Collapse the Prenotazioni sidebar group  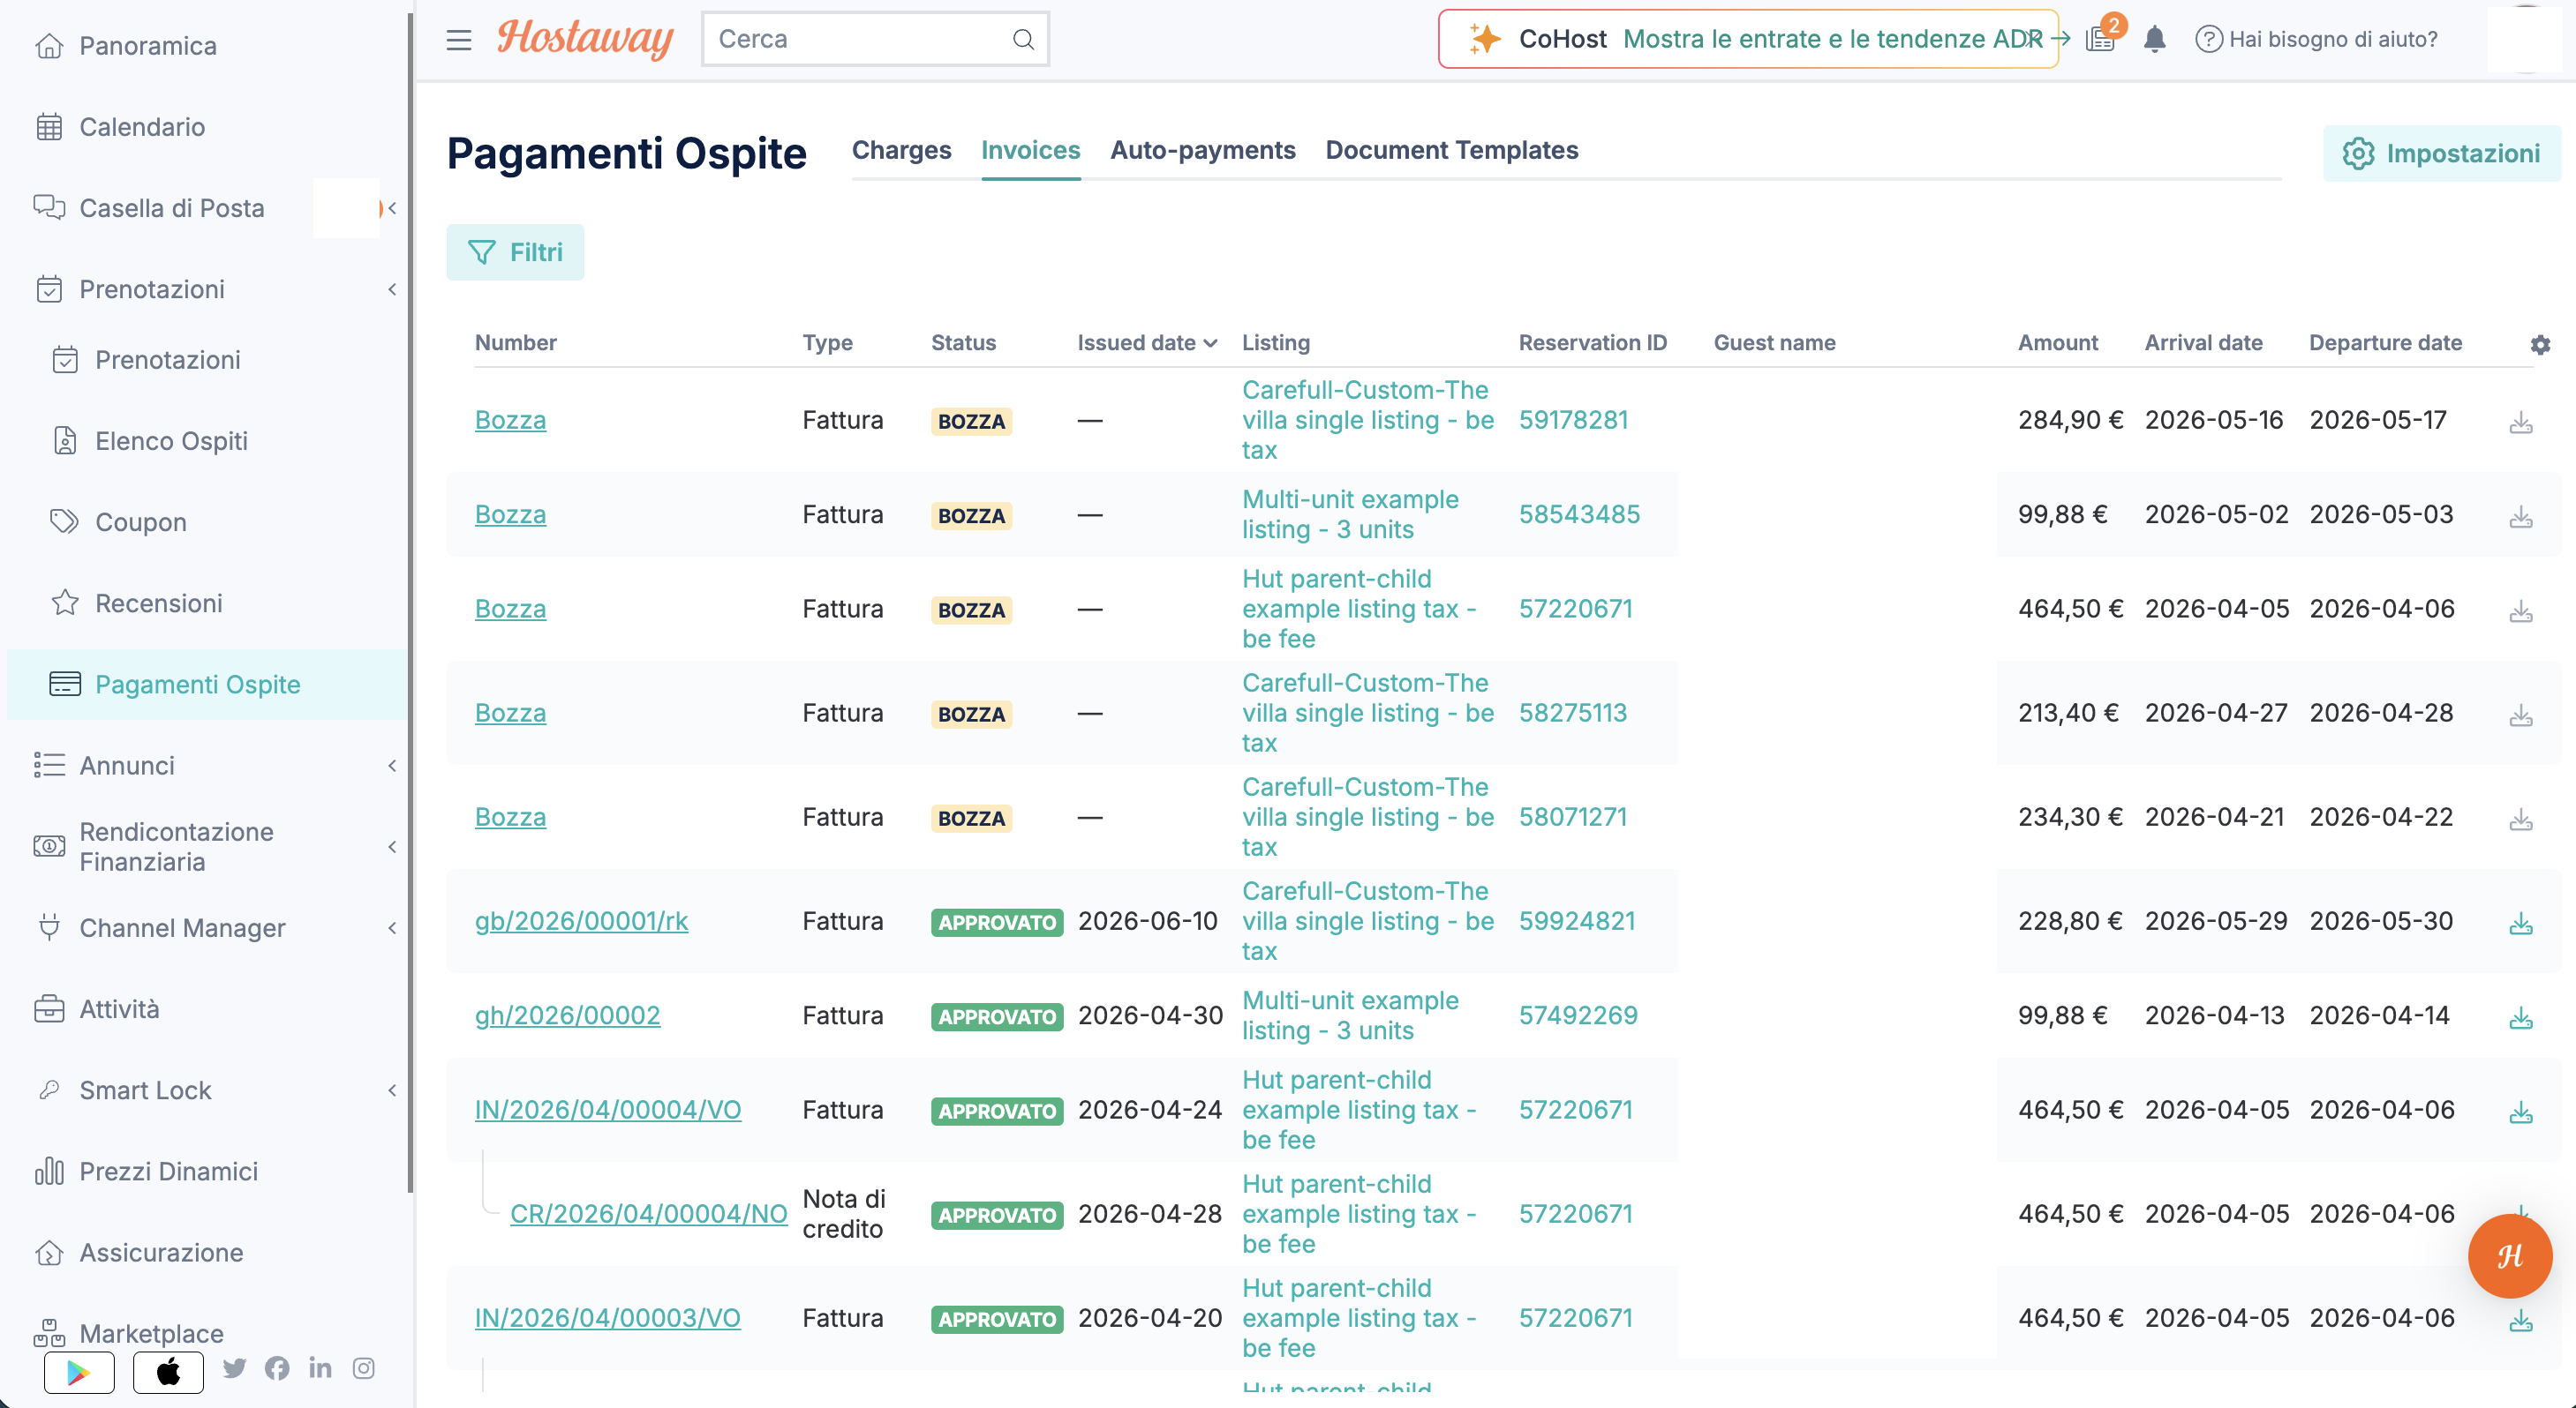tap(392, 288)
